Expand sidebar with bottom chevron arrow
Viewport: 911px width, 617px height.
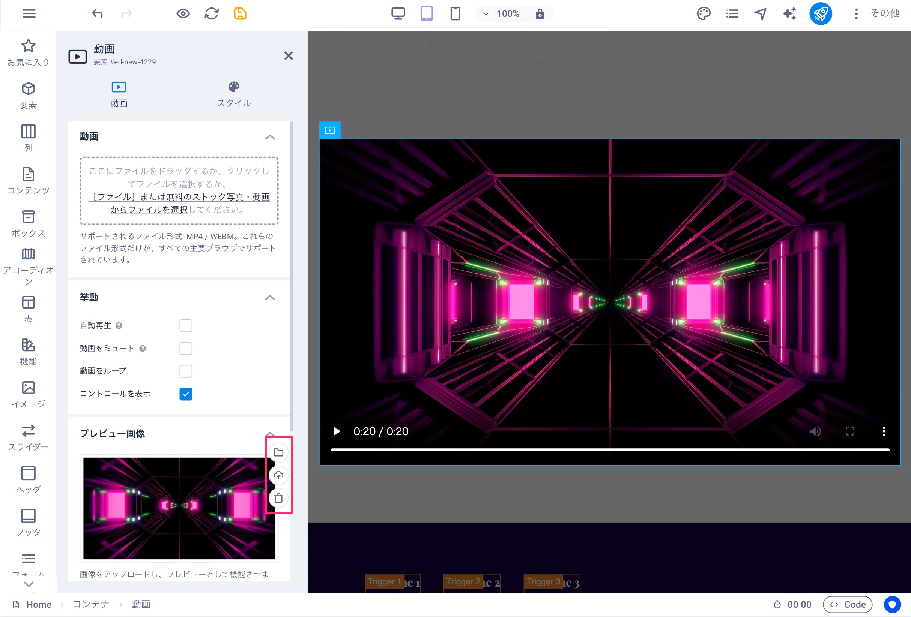[x=28, y=584]
